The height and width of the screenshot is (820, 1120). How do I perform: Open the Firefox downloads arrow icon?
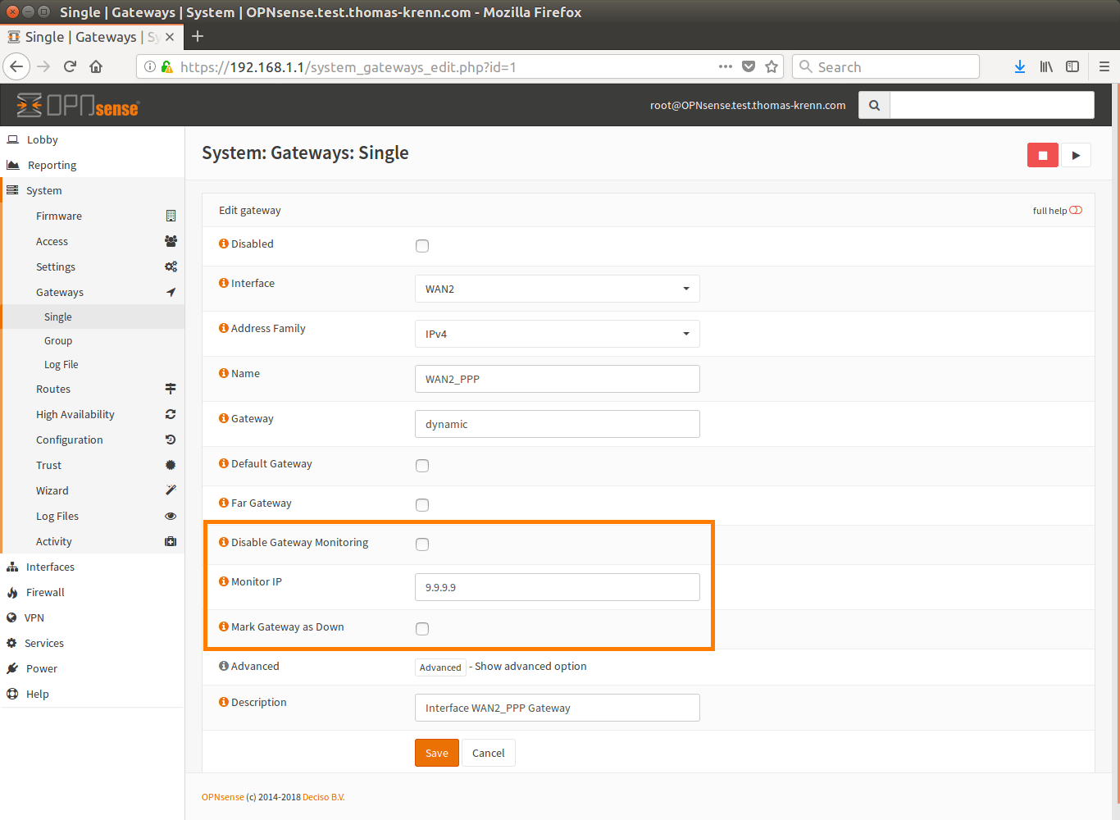[1019, 67]
